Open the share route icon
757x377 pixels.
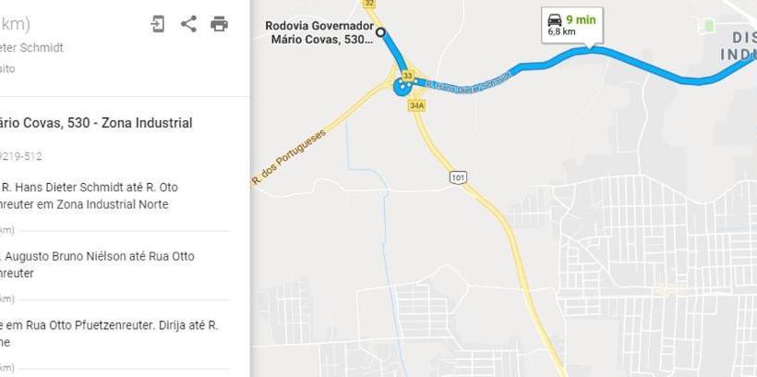[x=188, y=24]
